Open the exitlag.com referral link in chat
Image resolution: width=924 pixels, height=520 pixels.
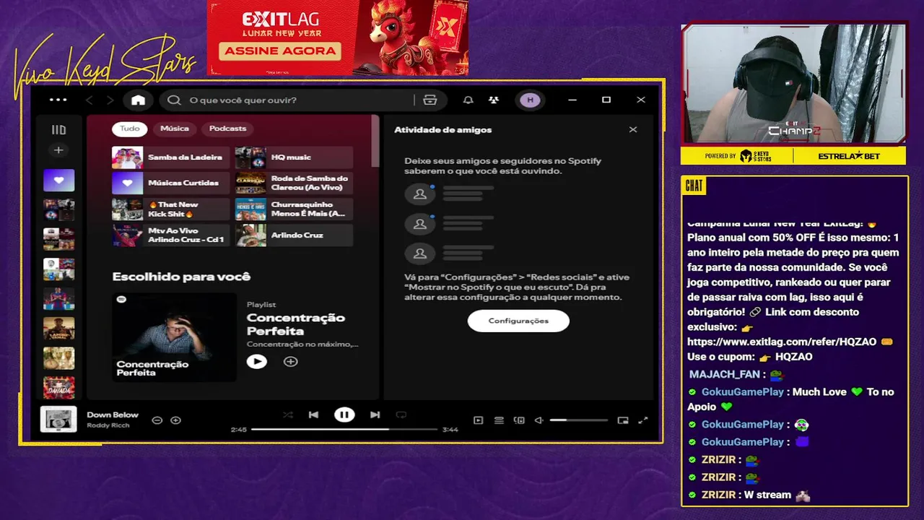[781, 342]
